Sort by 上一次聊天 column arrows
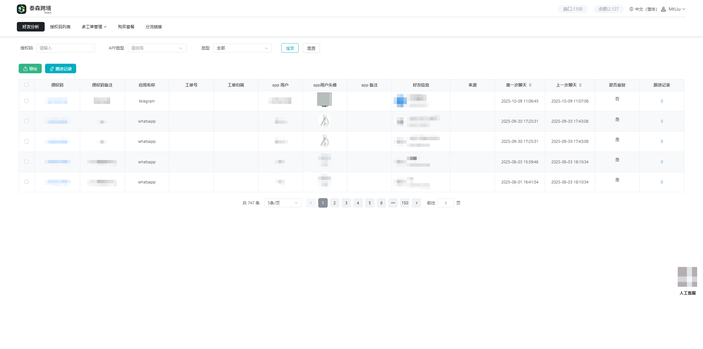The image size is (703, 349). point(580,85)
